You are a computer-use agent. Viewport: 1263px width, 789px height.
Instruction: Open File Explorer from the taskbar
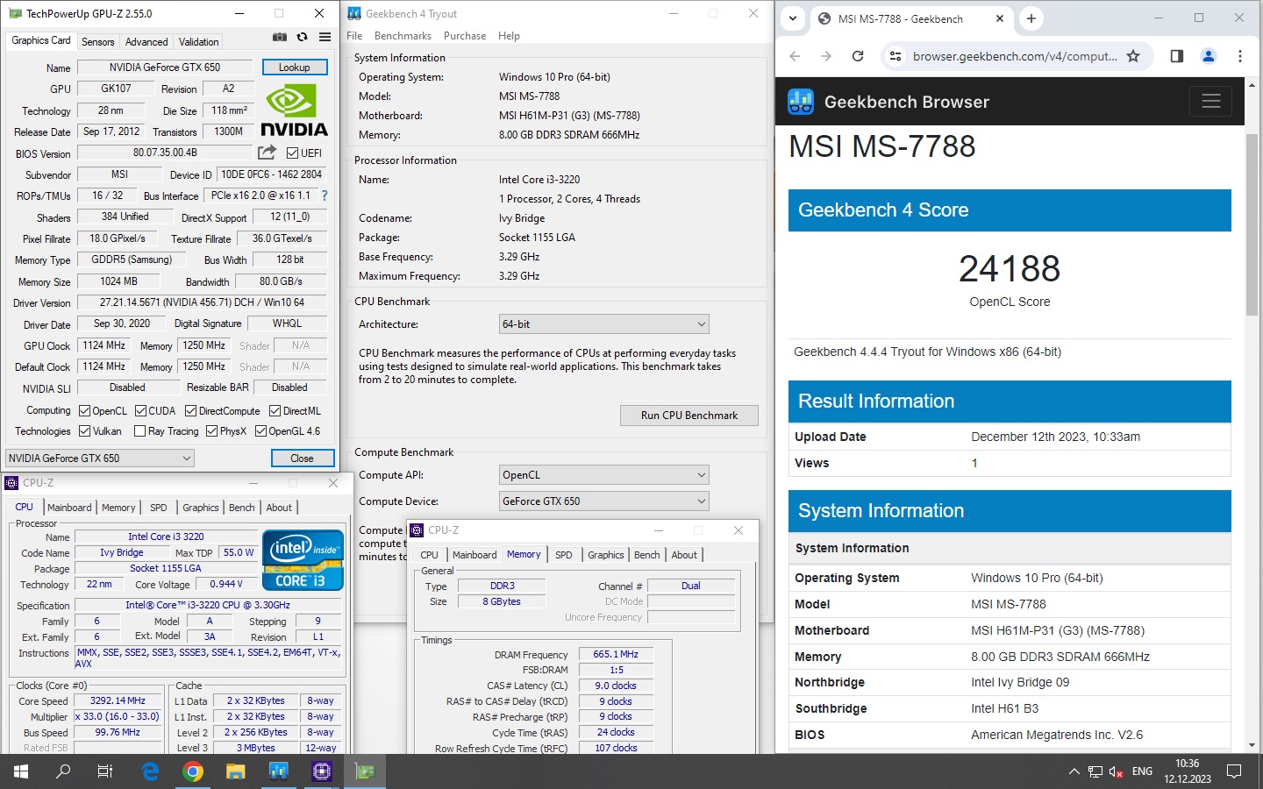(235, 771)
